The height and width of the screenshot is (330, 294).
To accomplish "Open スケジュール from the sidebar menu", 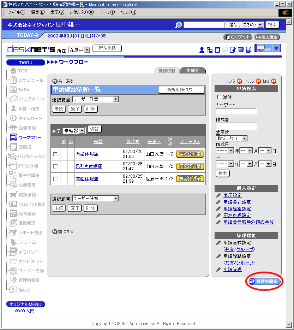I will point(31,80).
